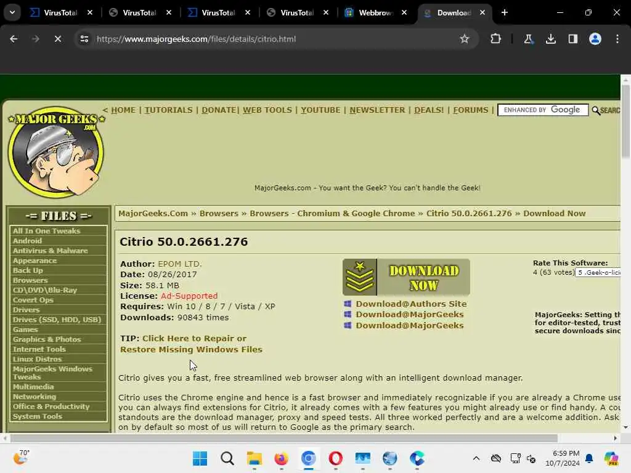Open the FORUMS link
Screen dimensions: 631x473
470,110
